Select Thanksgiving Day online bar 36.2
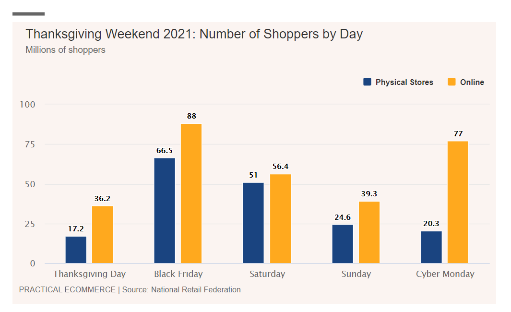Viewport: 511px width, 312px height. point(102,235)
